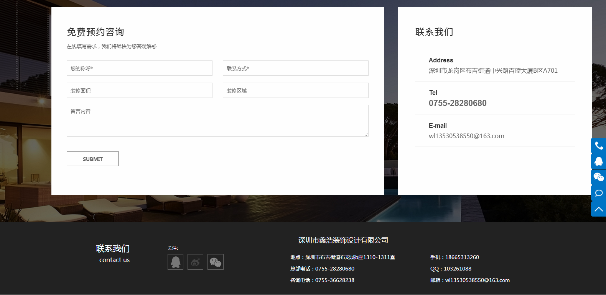Click inside the 留言内容 message textarea
Viewport: 606px width, 295px height.
[x=217, y=121]
